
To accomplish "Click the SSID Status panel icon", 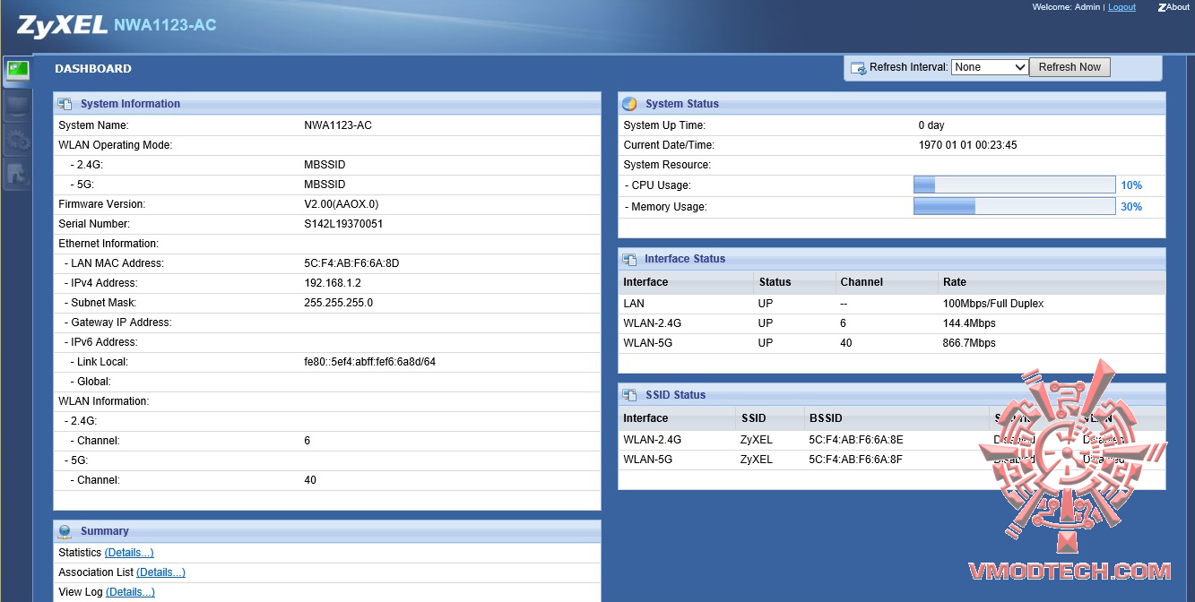I will pyautogui.click(x=629, y=395).
